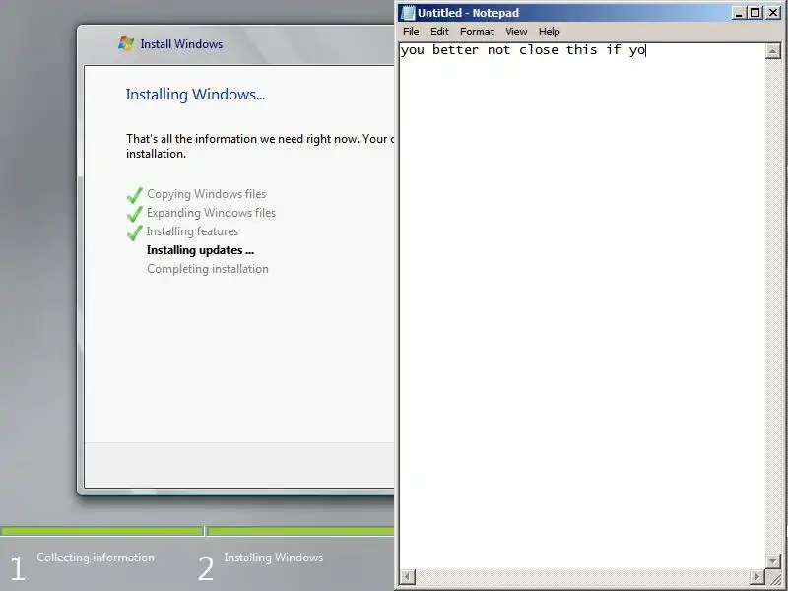Click the 'Collecting information' stage label
788x591 pixels.
point(96,558)
